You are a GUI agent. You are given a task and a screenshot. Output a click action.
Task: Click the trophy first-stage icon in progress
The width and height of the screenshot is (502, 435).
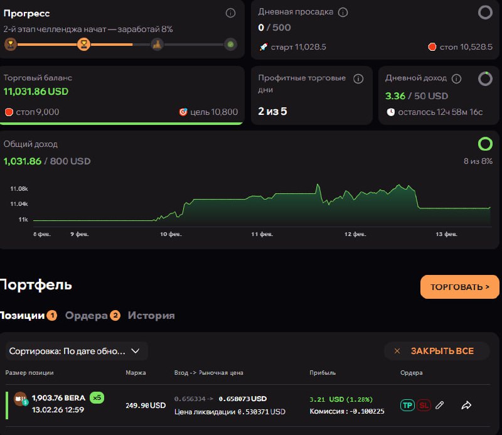(x=10, y=44)
